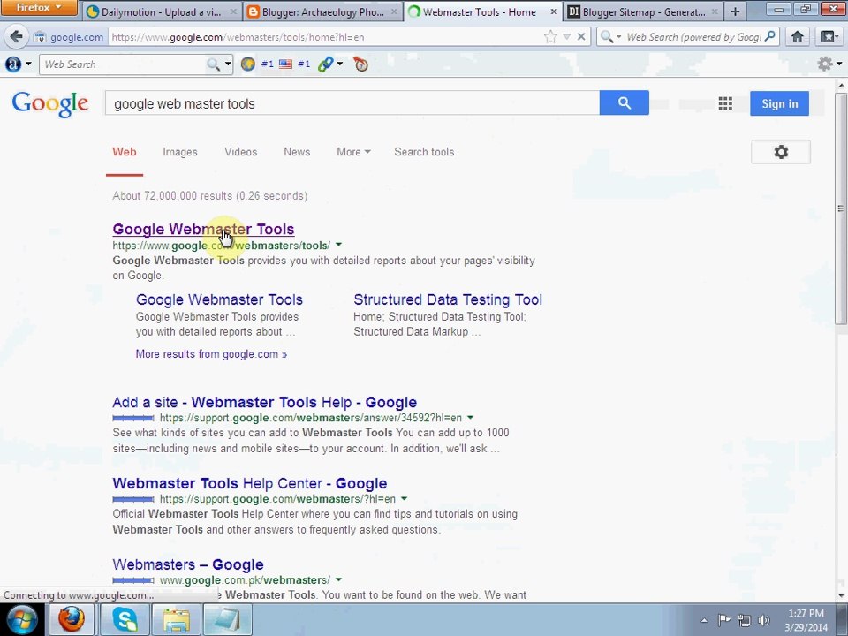Click the Ask toolbar logo icon

point(13,64)
